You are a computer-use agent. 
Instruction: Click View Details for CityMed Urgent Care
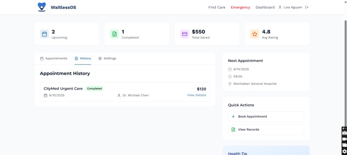coord(196,95)
